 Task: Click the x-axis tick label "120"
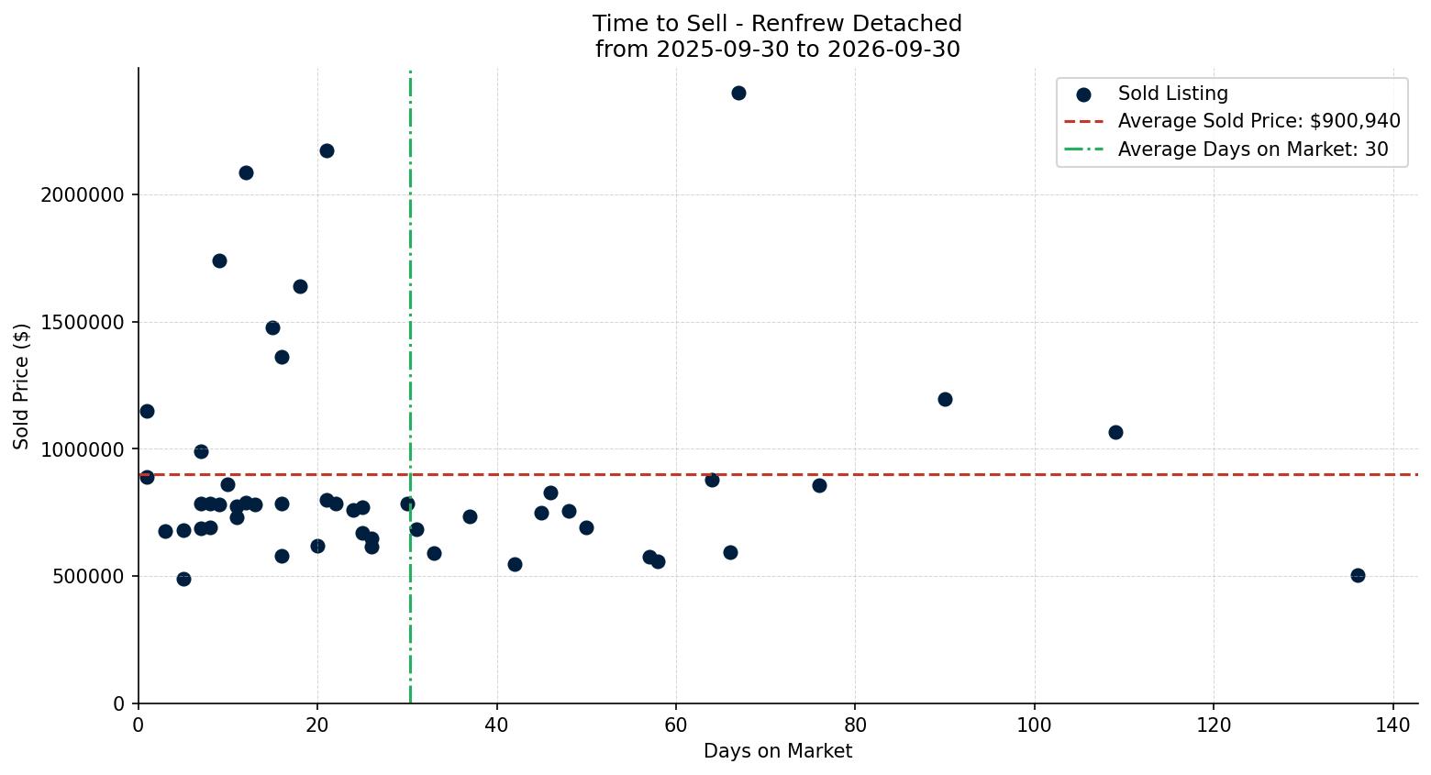(x=1214, y=724)
